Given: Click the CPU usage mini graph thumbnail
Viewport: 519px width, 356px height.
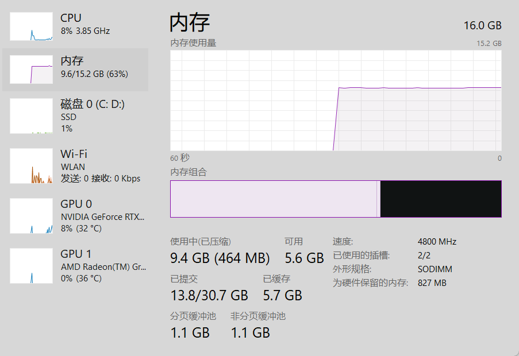Looking at the screenshot, I should tap(31, 26).
